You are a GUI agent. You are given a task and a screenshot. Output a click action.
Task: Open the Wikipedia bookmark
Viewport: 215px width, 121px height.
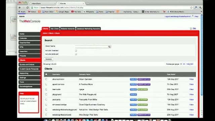tap(89, 12)
